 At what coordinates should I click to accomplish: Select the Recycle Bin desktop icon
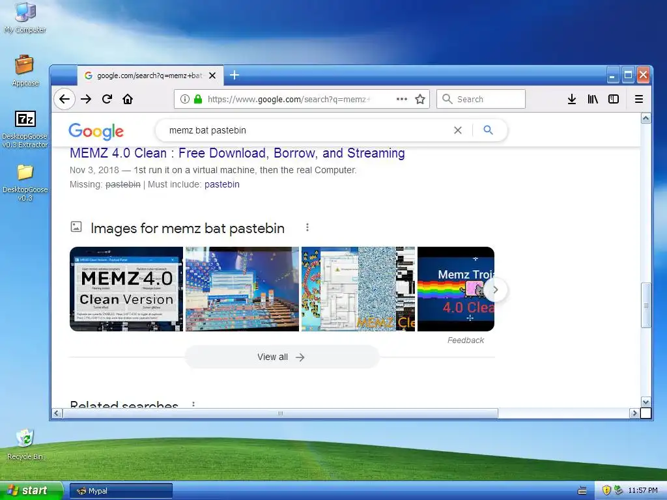pos(25,445)
